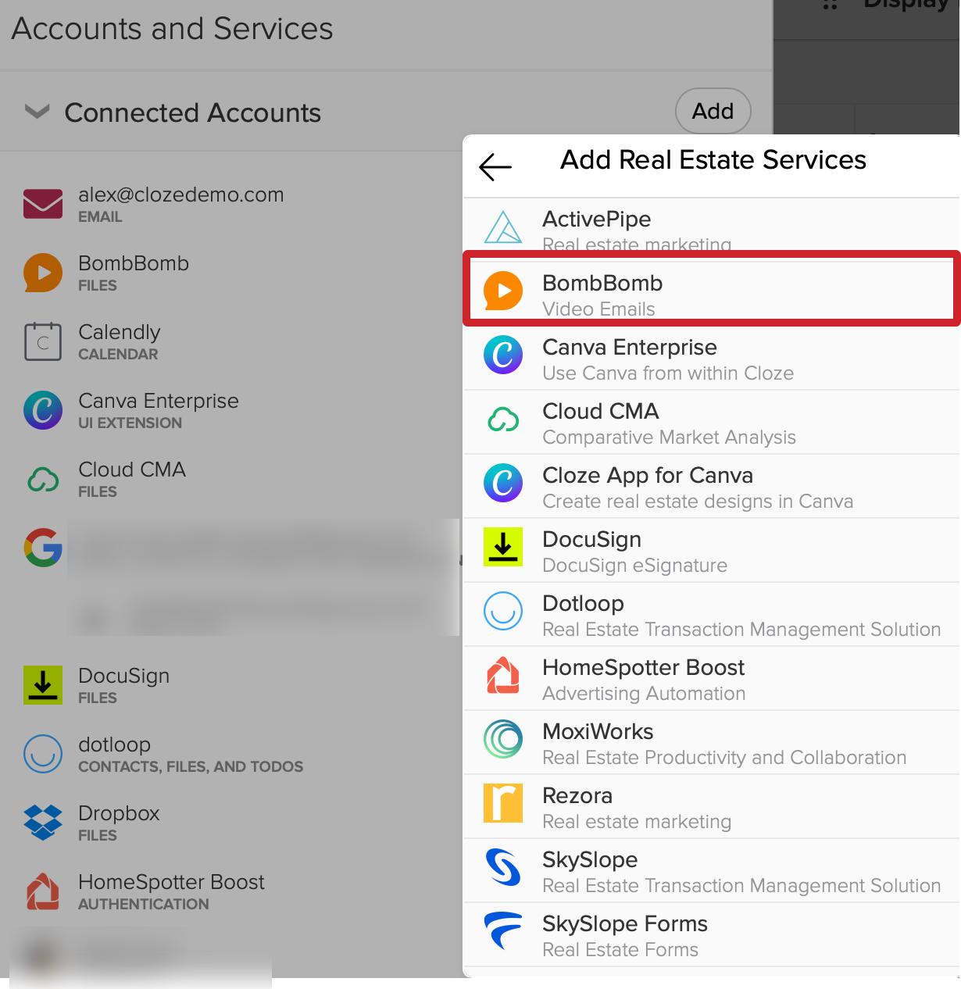
Task: Click the red email envelope icon
Action: tap(43, 204)
